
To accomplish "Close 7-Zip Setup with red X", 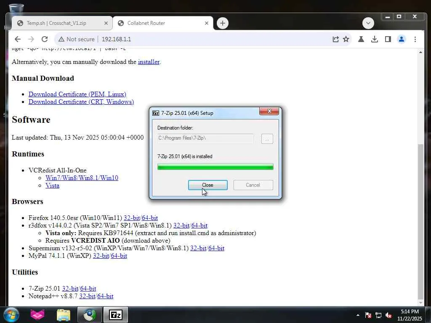I will point(269,111).
